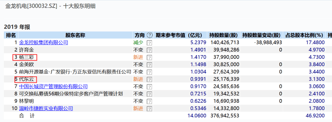Click the 2019 年报 section heading
The height and width of the screenshot is (122, 332).
click(x=17, y=27)
